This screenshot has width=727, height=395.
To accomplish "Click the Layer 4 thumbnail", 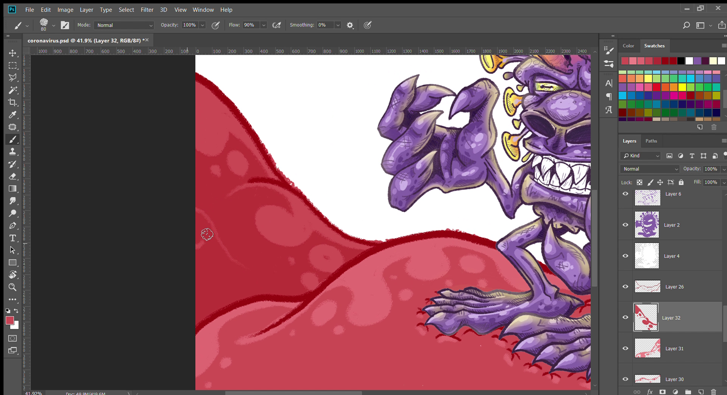I will tap(647, 256).
